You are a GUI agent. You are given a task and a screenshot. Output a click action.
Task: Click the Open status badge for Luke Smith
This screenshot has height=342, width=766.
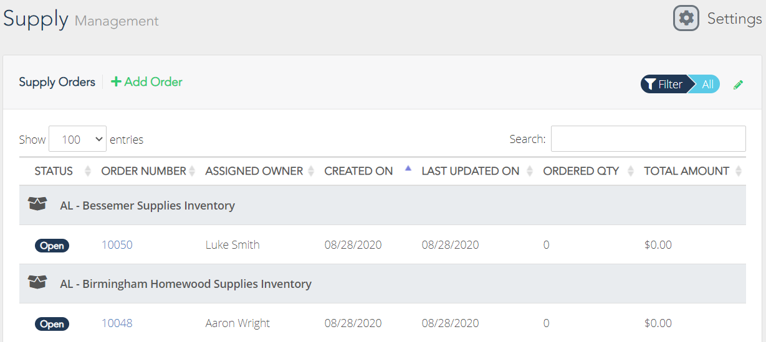tap(52, 246)
